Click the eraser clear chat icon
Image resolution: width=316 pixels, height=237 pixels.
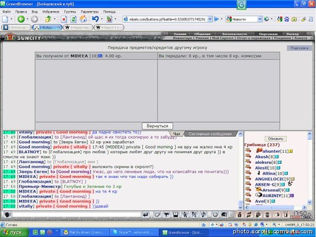point(157,215)
